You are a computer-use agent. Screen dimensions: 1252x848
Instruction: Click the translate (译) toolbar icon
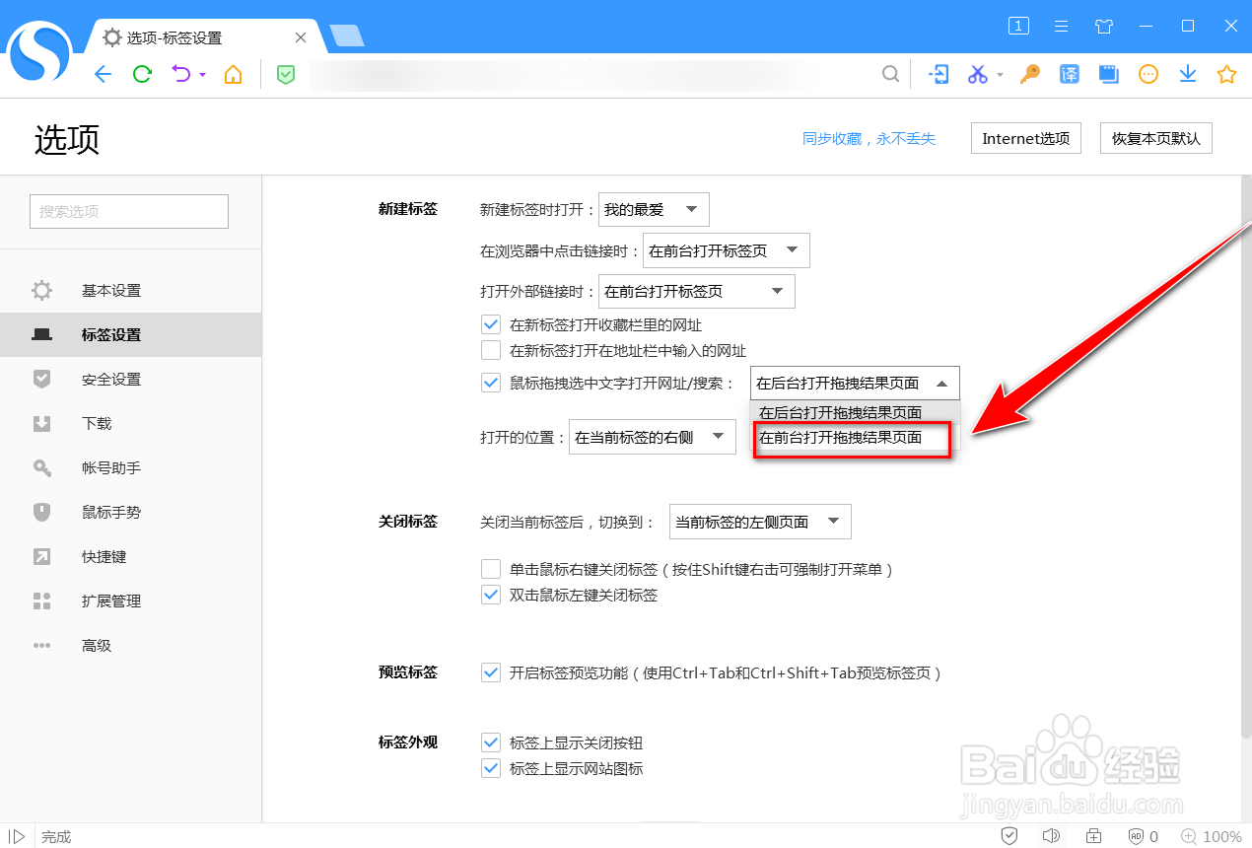[x=1069, y=74]
